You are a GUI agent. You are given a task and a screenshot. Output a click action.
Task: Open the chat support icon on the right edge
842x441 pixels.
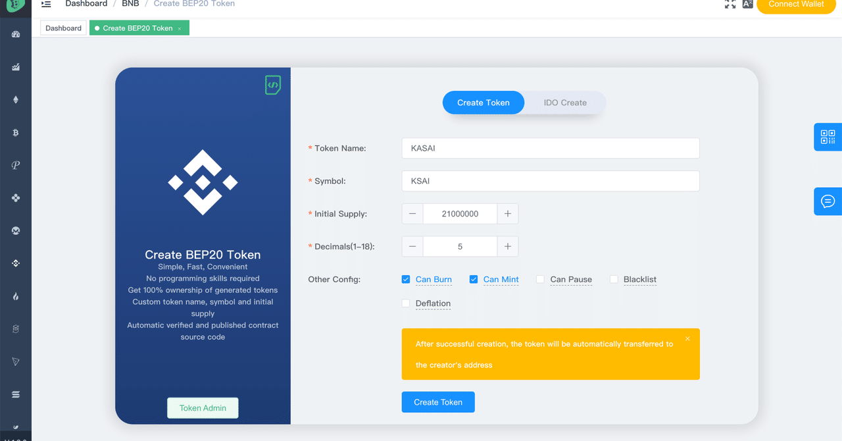pyautogui.click(x=828, y=201)
